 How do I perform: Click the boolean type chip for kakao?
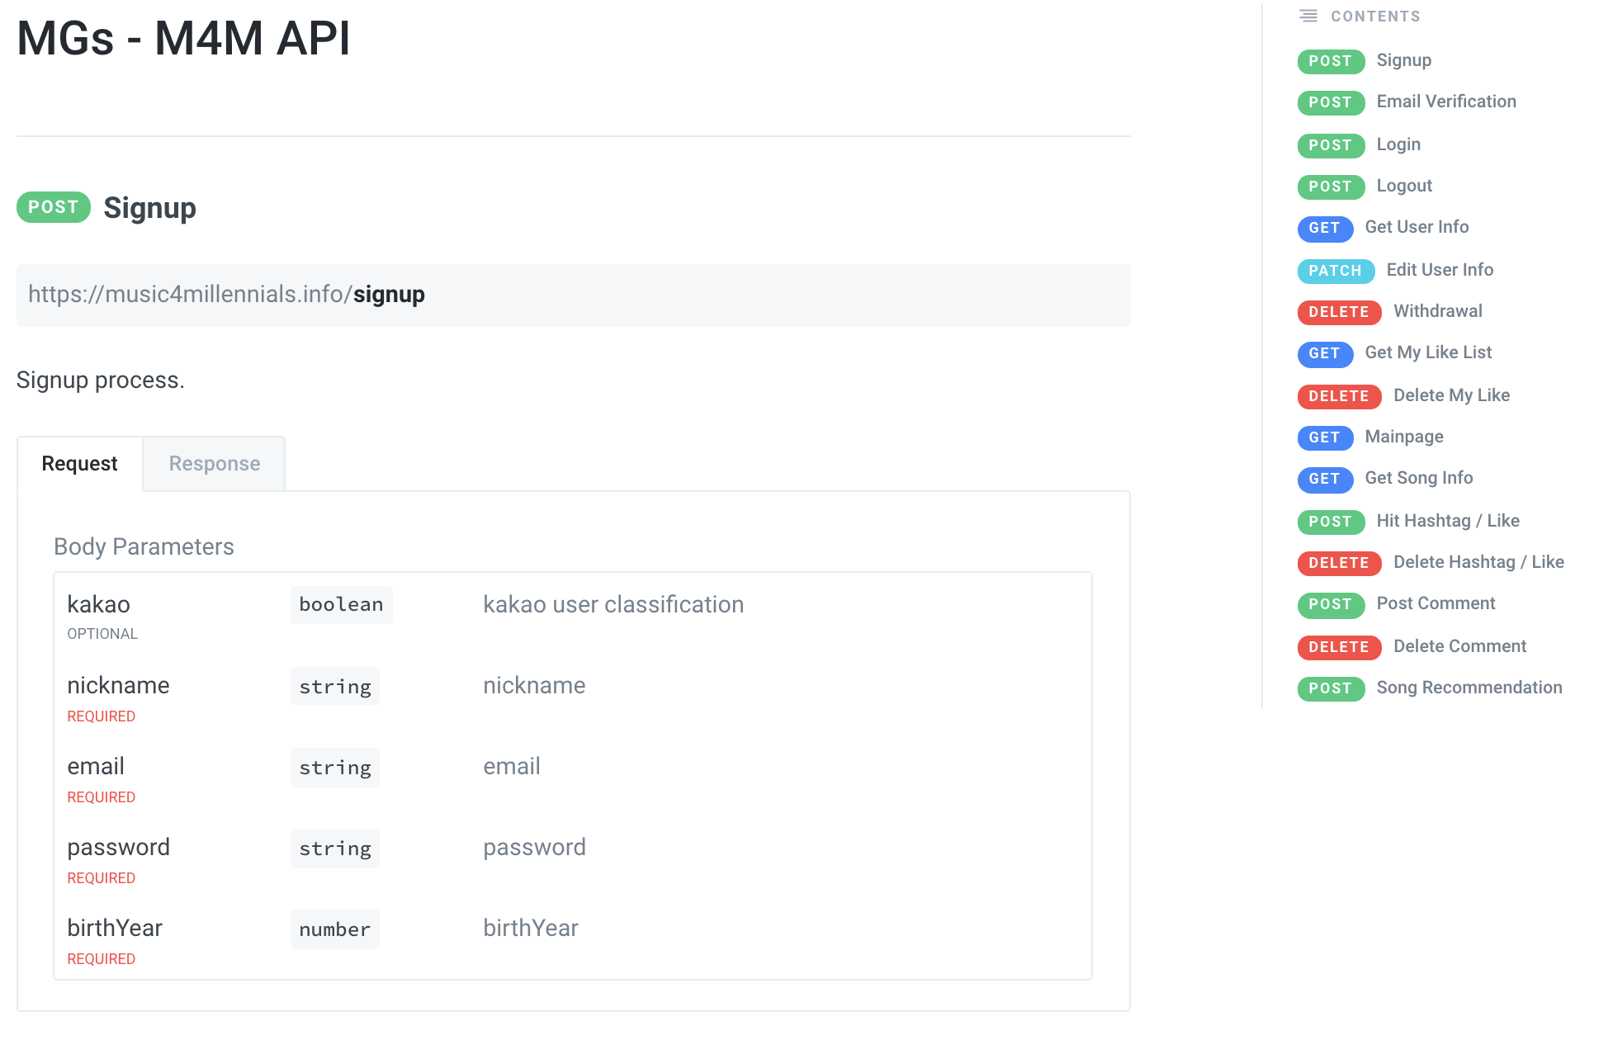click(x=341, y=604)
